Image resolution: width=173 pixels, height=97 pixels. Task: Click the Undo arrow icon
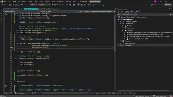pos(22,5)
